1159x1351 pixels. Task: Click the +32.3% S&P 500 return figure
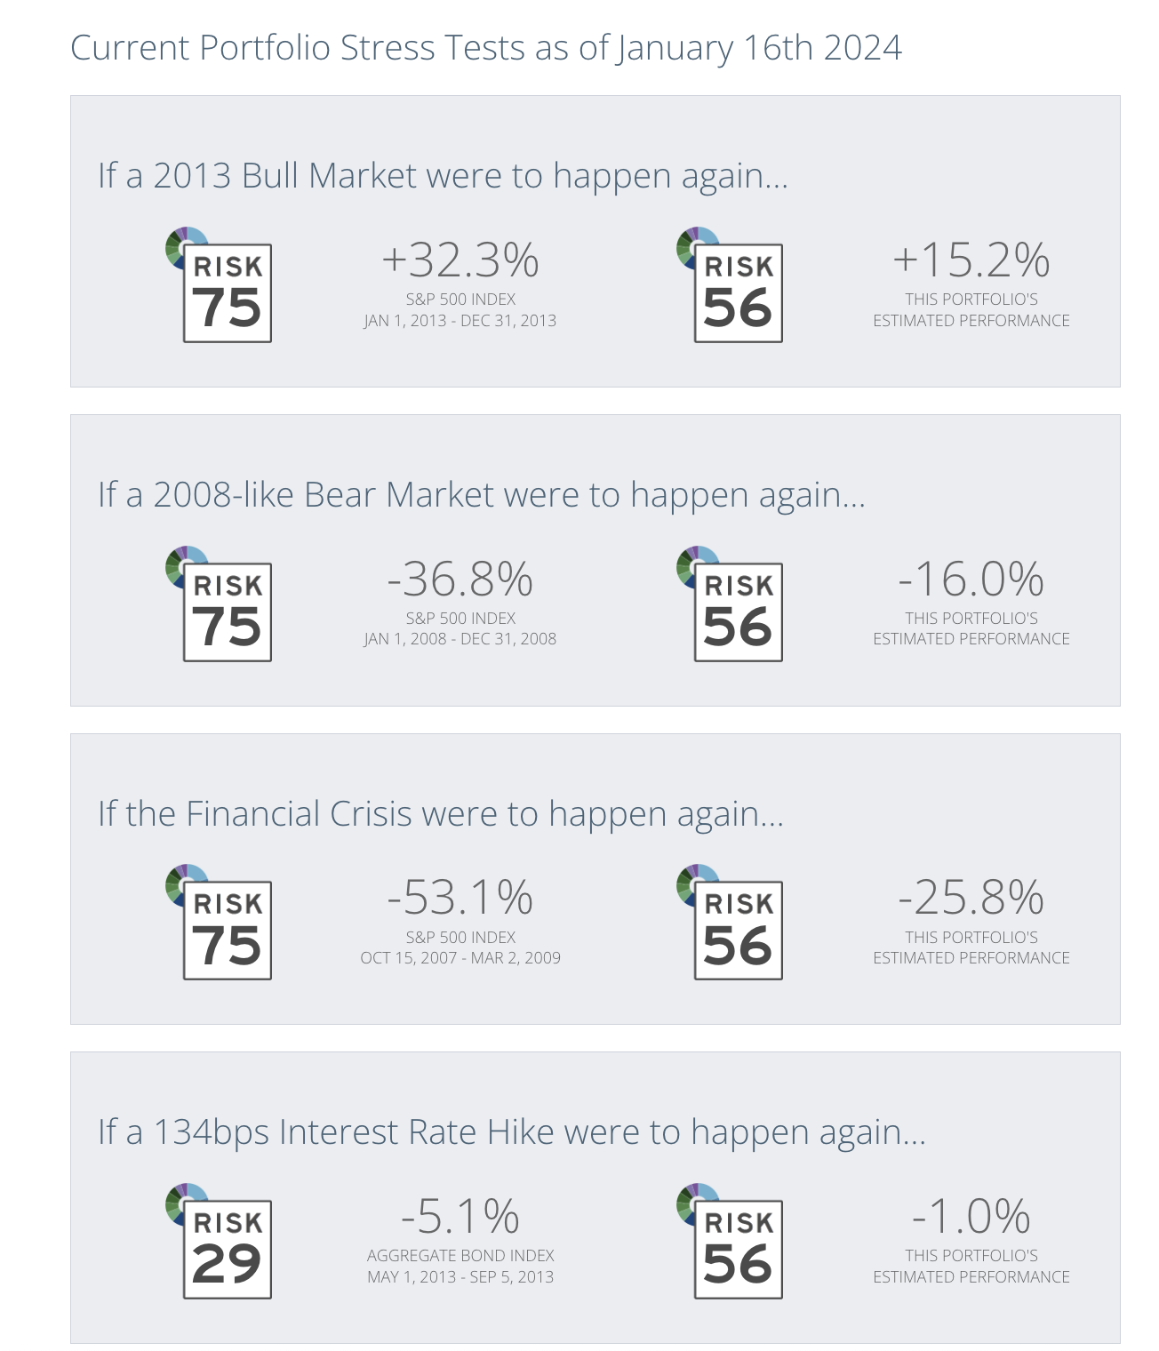(x=460, y=260)
